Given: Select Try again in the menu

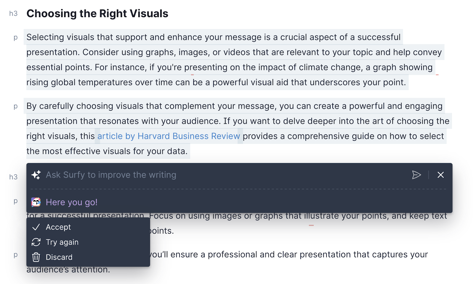Looking at the screenshot, I should (62, 242).
